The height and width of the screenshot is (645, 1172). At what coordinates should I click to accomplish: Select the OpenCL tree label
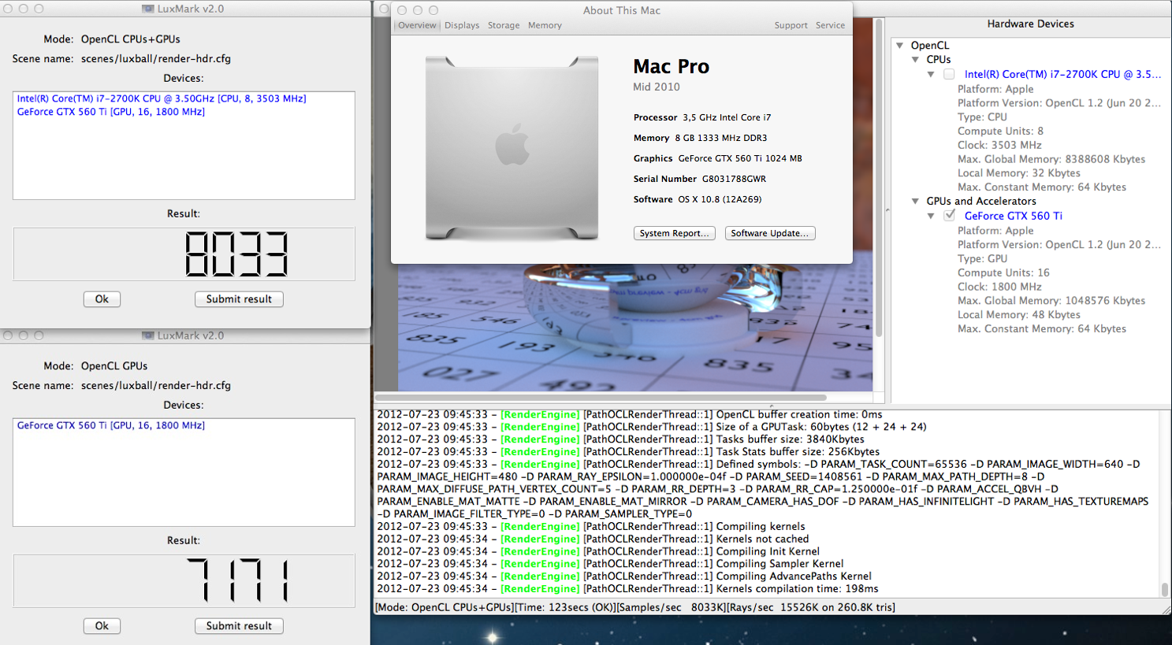(x=930, y=46)
